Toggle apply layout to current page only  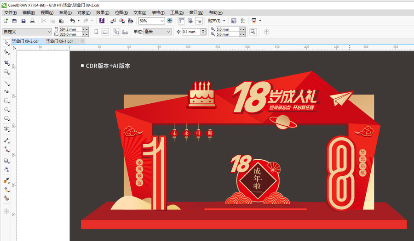click(x=125, y=32)
